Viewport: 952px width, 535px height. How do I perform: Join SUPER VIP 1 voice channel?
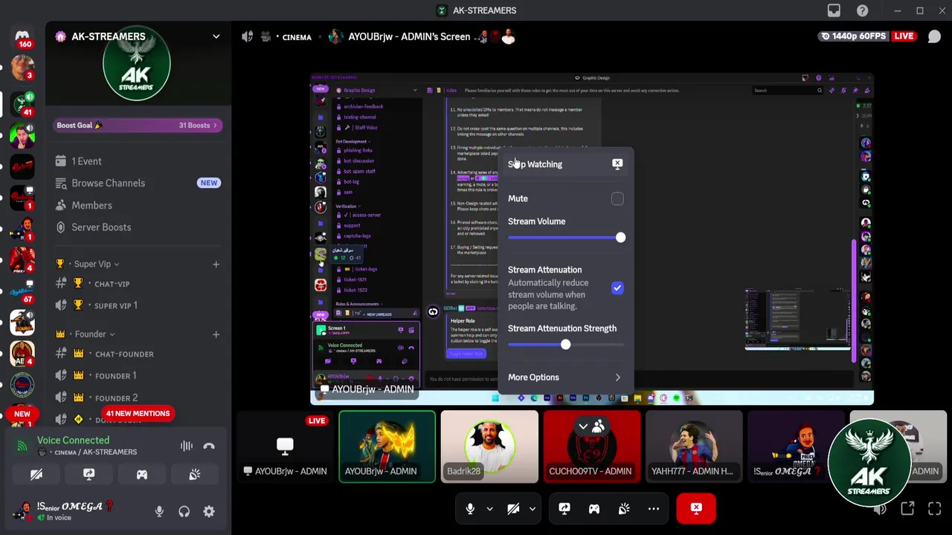pos(138,305)
